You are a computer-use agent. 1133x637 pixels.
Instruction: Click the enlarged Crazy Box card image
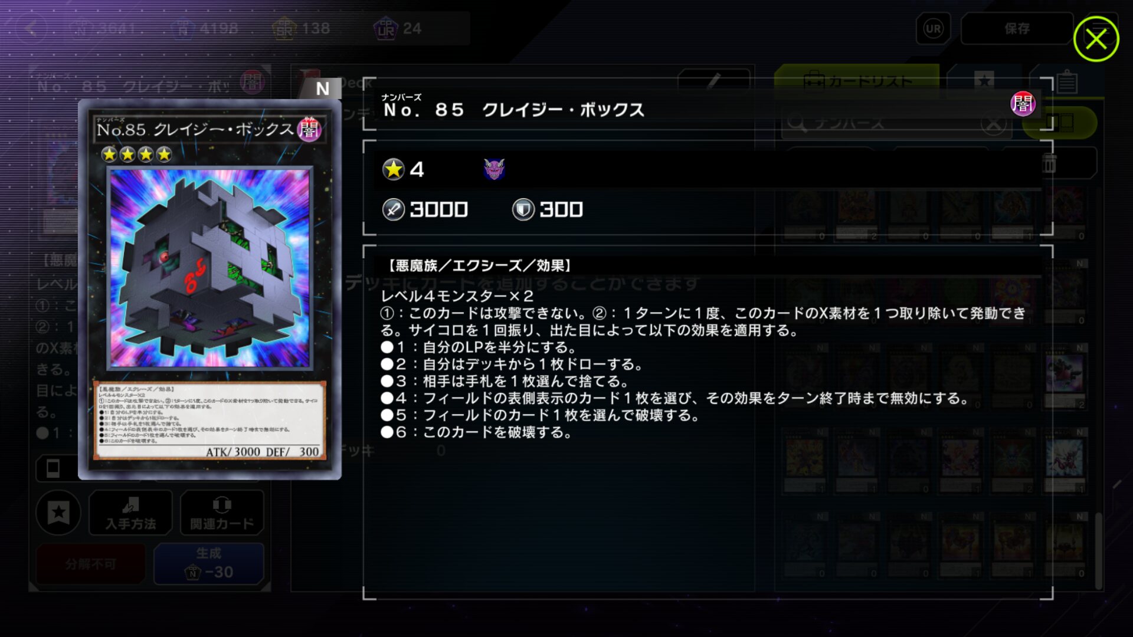(x=210, y=289)
